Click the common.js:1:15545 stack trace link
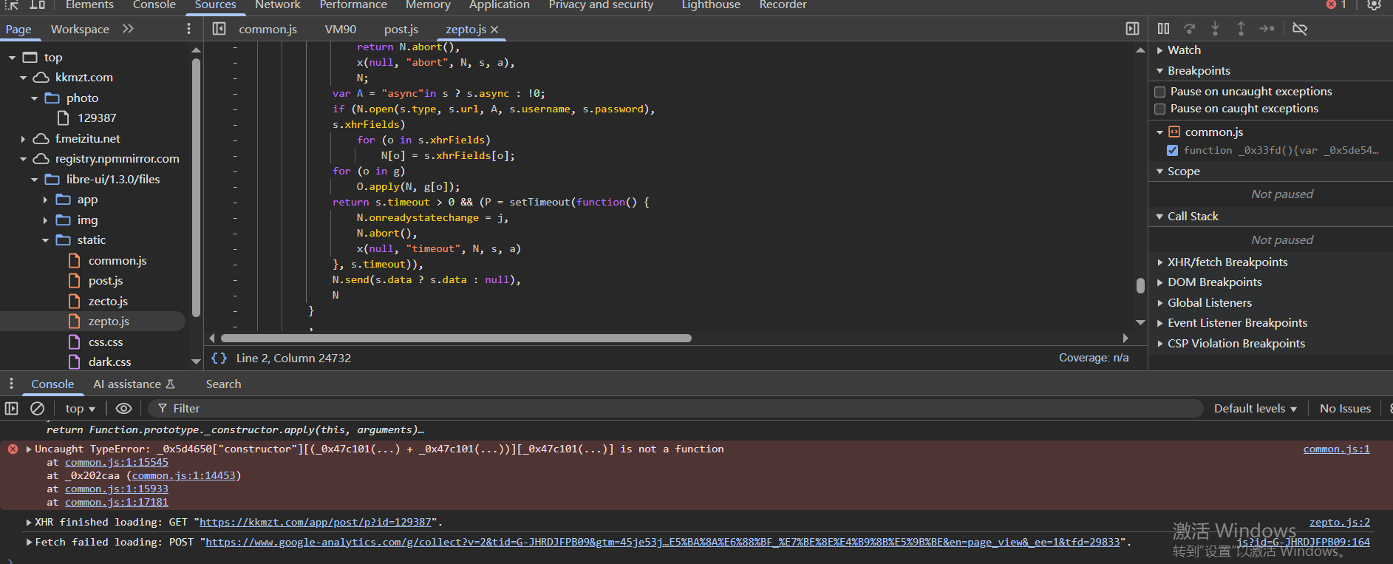Viewport: 1393px width, 564px height. tap(116, 463)
